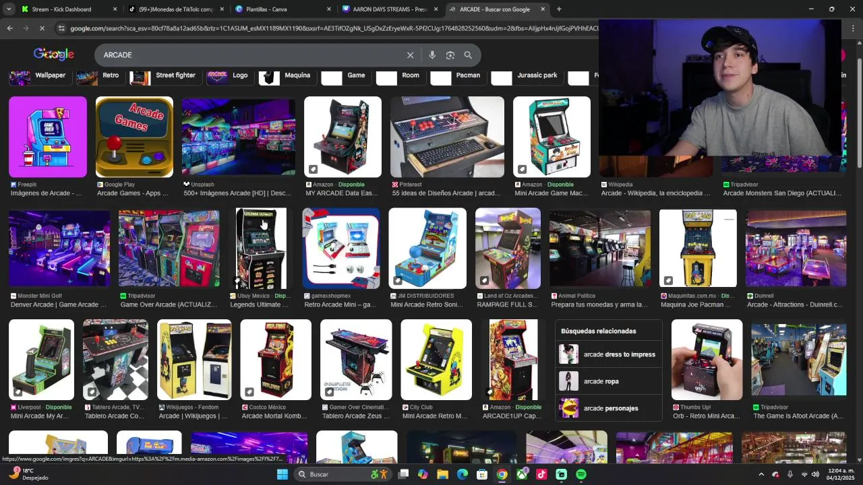
Task: Click the Google logo
Action: tap(54, 55)
